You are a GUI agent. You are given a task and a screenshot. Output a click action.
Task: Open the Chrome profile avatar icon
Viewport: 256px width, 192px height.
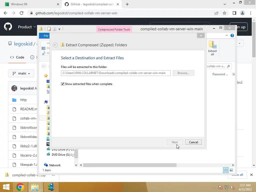pos(242,13)
